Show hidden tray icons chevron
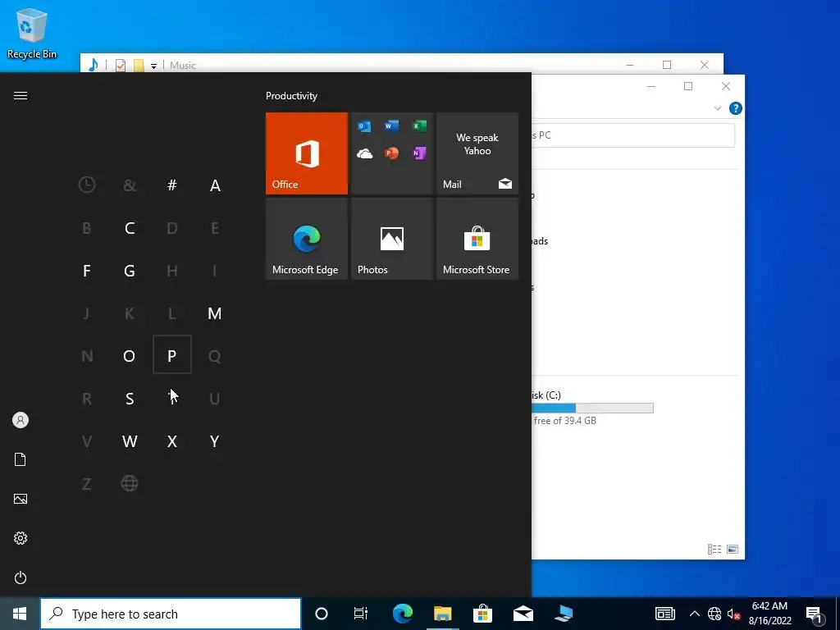Image resolution: width=840 pixels, height=630 pixels. pyautogui.click(x=694, y=614)
